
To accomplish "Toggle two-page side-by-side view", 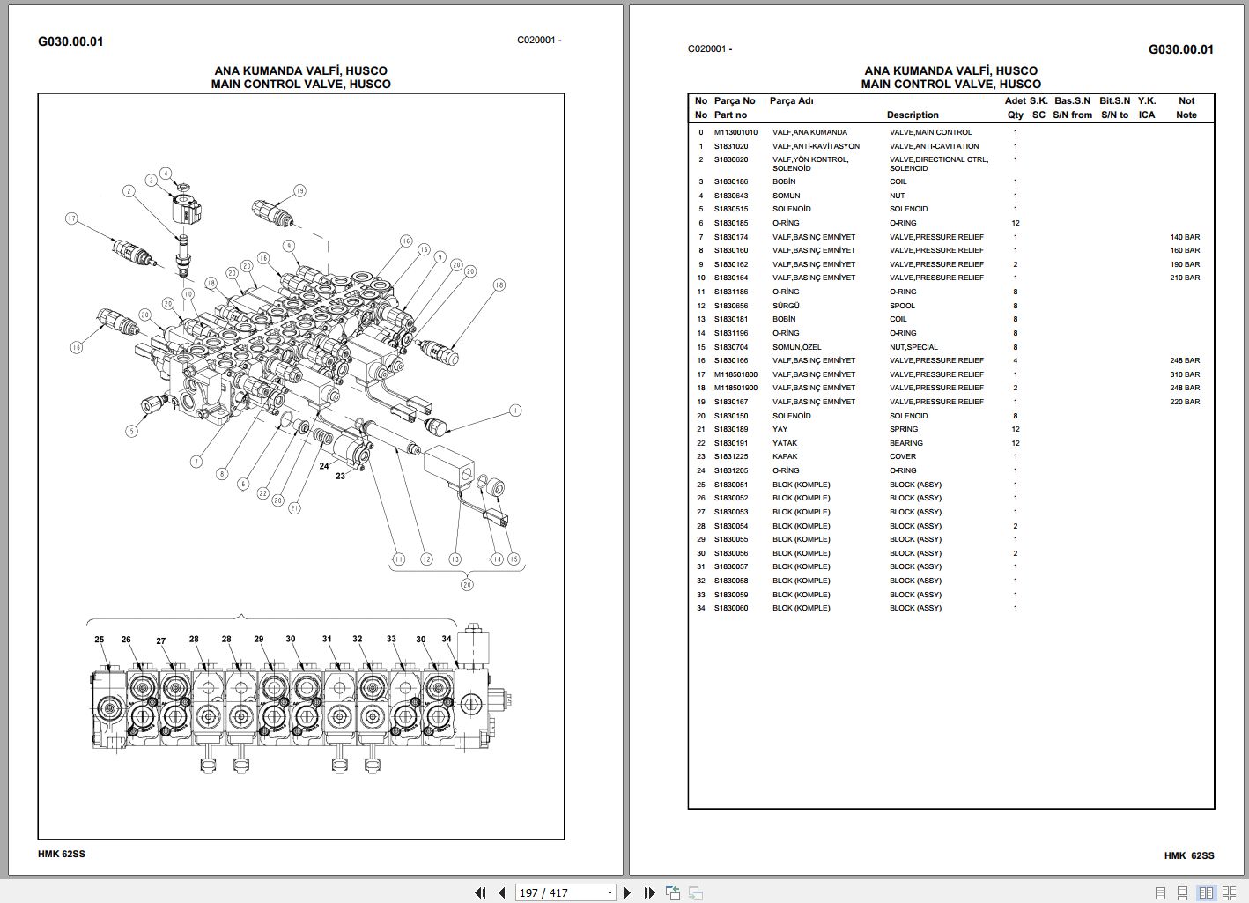I will [x=1207, y=892].
